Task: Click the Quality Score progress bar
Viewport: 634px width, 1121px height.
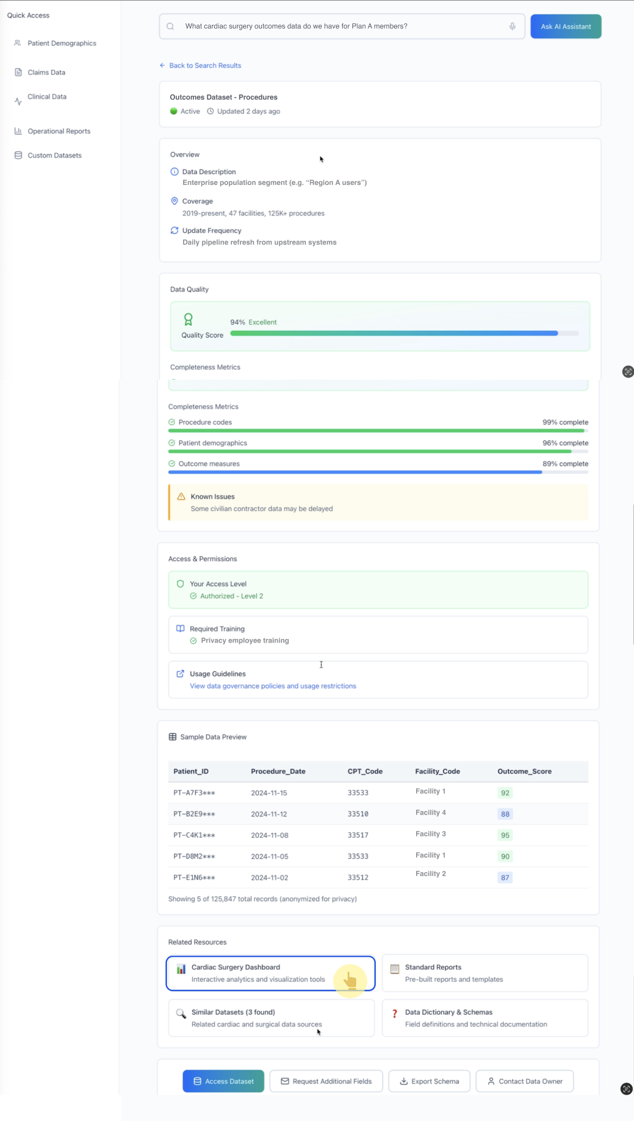Action: (405, 333)
